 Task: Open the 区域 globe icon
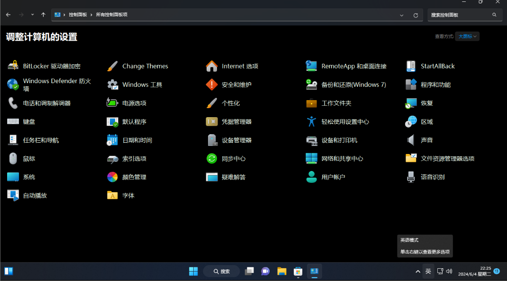coord(411,121)
